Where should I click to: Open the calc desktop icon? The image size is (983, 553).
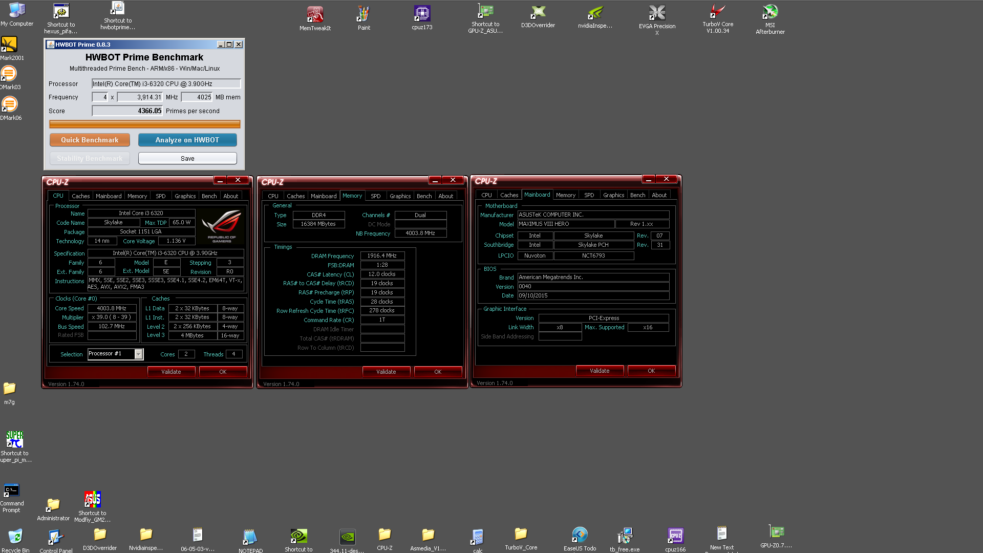tap(478, 541)
